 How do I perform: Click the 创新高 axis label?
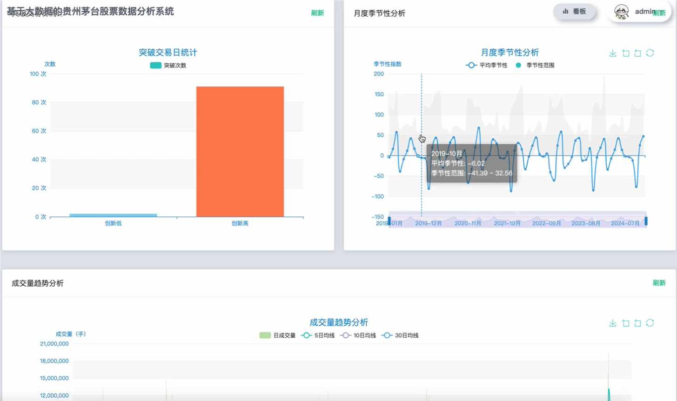point(240,223)
